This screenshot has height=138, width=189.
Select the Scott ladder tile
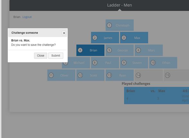(90, 75)
